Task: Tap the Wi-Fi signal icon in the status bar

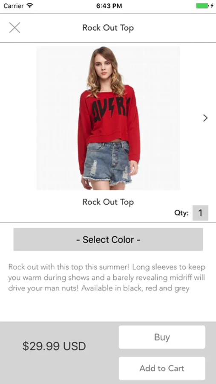Action: (30, 6)
